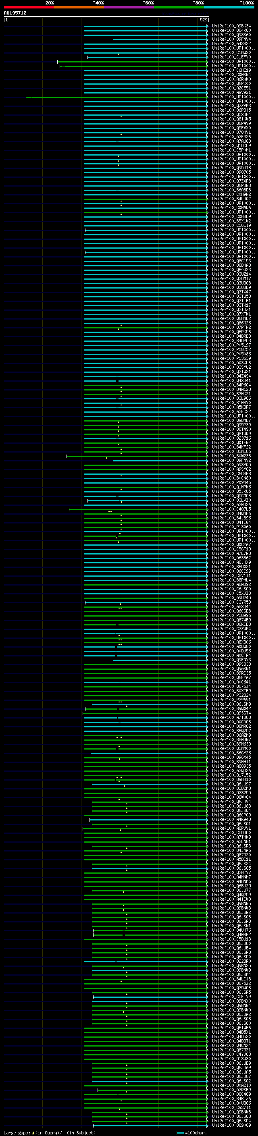Open hit UniRef100_C1MWS0
The image size is (258, 1136).
click(x=231, y=52)
